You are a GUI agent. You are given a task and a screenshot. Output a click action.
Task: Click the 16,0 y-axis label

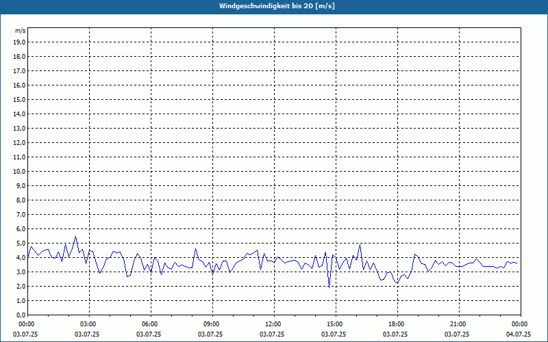pyautogui.click(x=19, y=85)
